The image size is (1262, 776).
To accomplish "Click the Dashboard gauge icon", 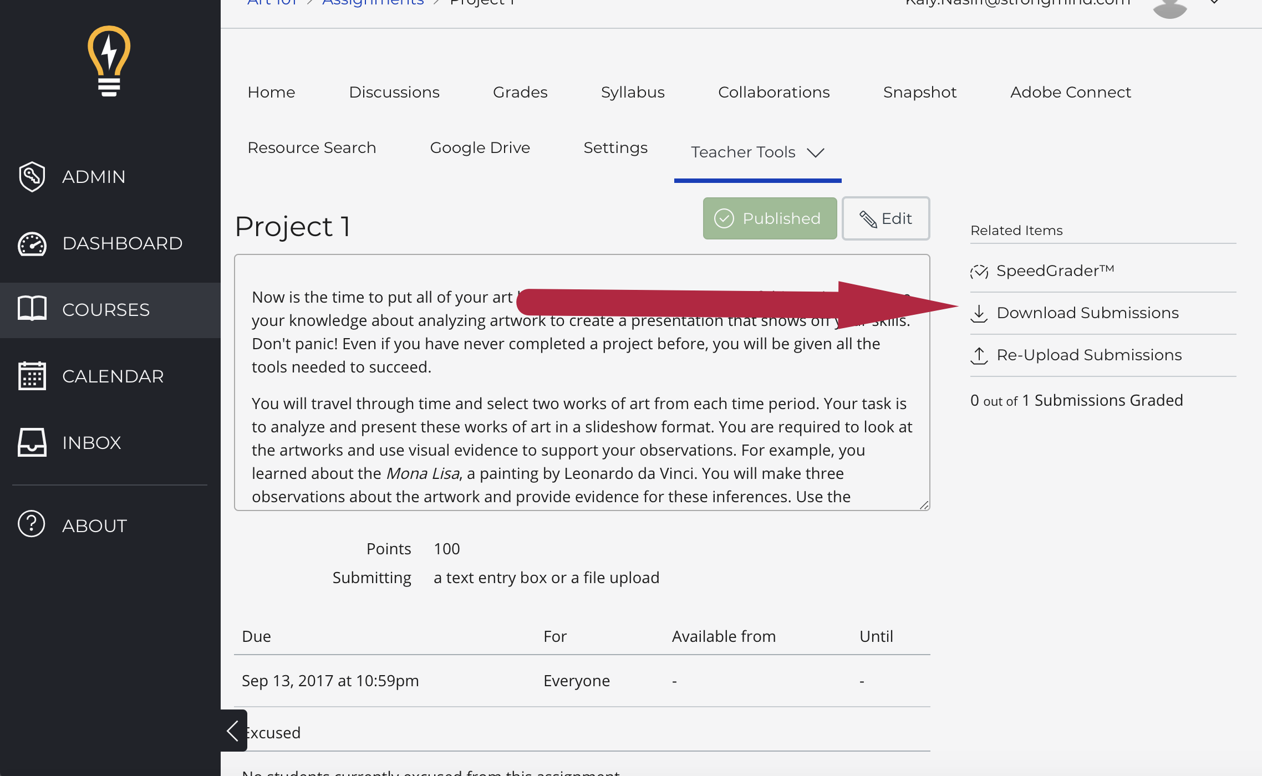I will point(32,243).
